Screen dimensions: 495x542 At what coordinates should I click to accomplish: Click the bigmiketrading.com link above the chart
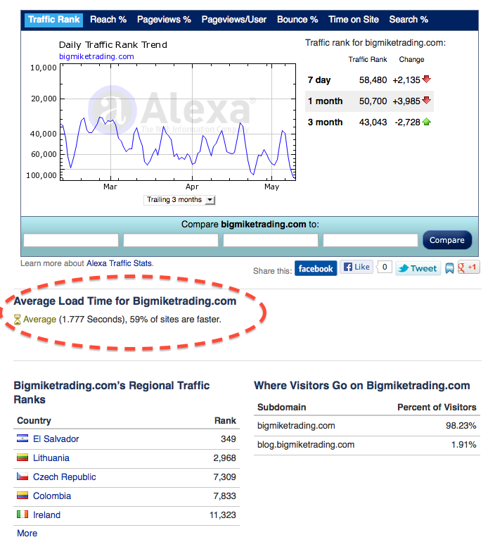click(96, 56)
